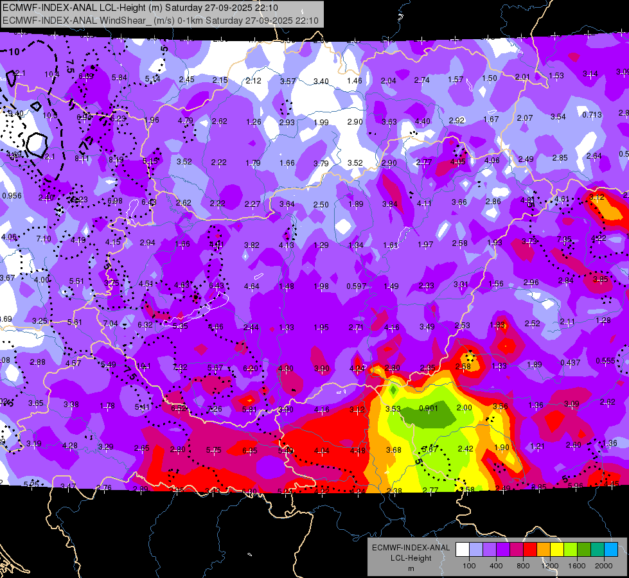Click the teal legend color swatch

click(x=598, y=550)
